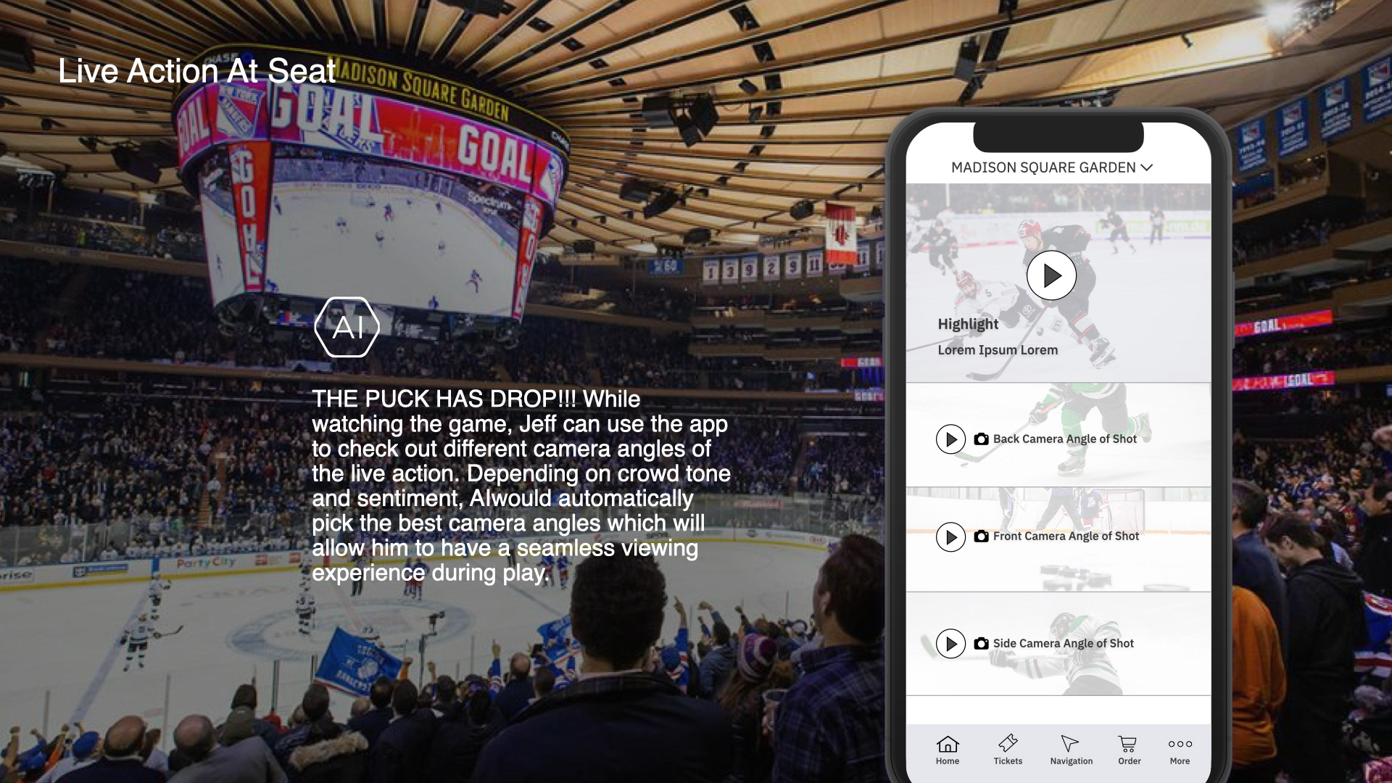The width and height of the screenshot is (1392, 783).
Task: Open the Navigation arrow icon
Action: pos(1070,743)
